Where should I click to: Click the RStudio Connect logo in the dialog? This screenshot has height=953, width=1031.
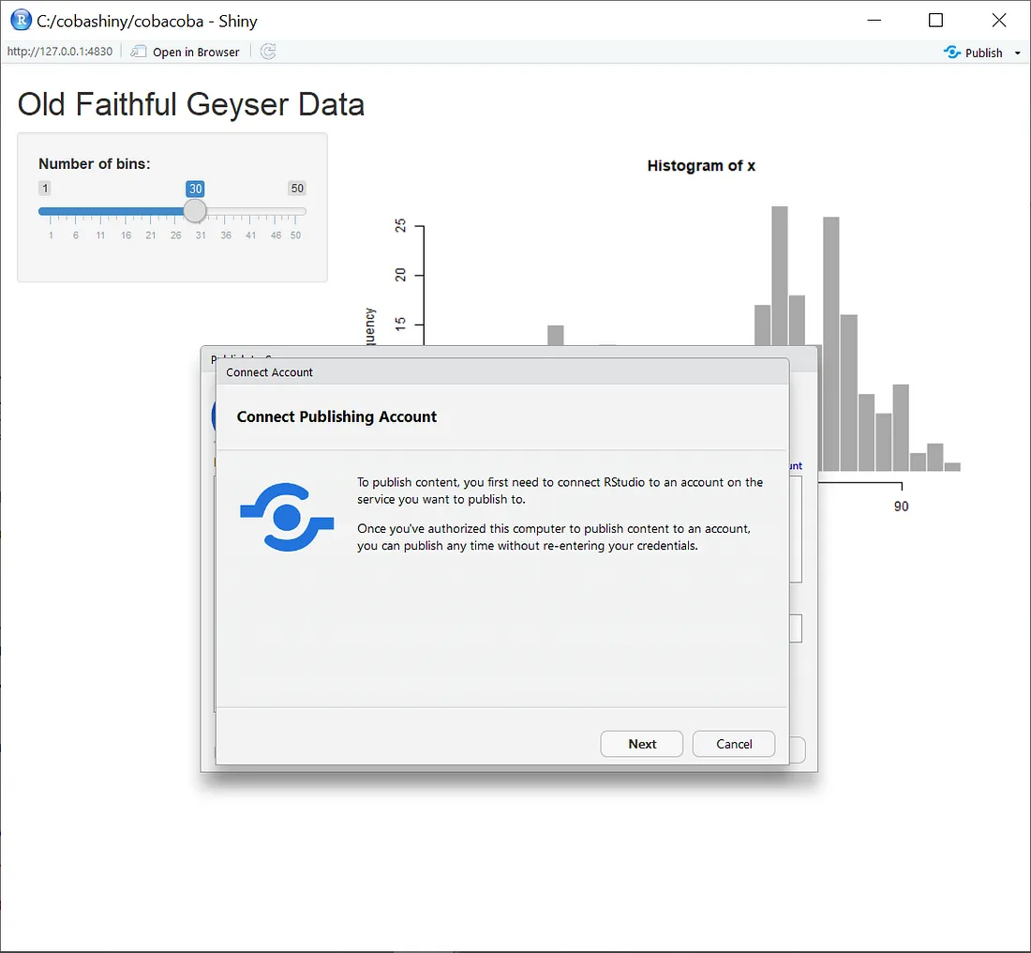click(287, 515)
